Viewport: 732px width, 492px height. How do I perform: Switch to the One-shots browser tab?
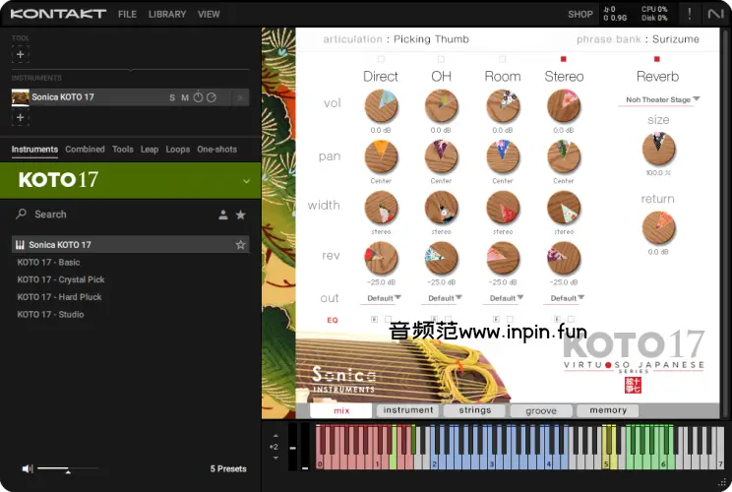coord(217,150)
